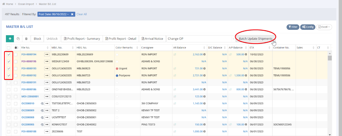Click the Clear All link
Viewport: 342px width, 136px height.
(x=82, y=14)
